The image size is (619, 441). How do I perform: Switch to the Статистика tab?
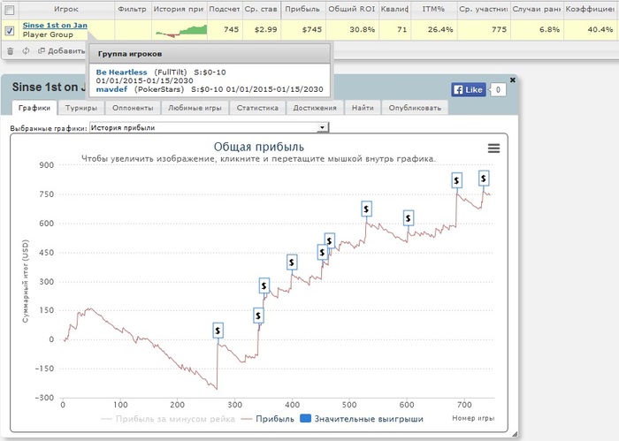pyautogui.click(x=257, y=108)
